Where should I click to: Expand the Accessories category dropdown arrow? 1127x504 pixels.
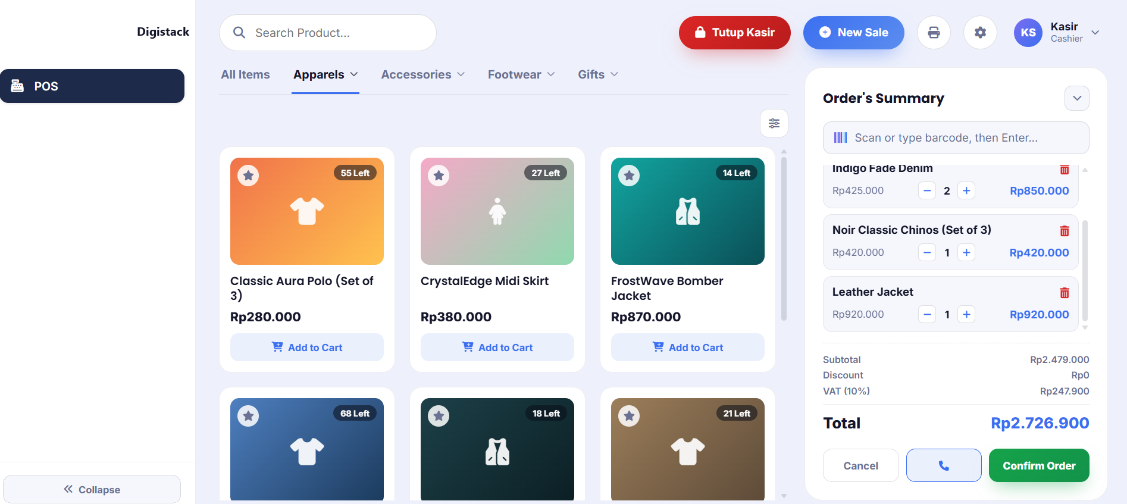click(x=461, y=74)
